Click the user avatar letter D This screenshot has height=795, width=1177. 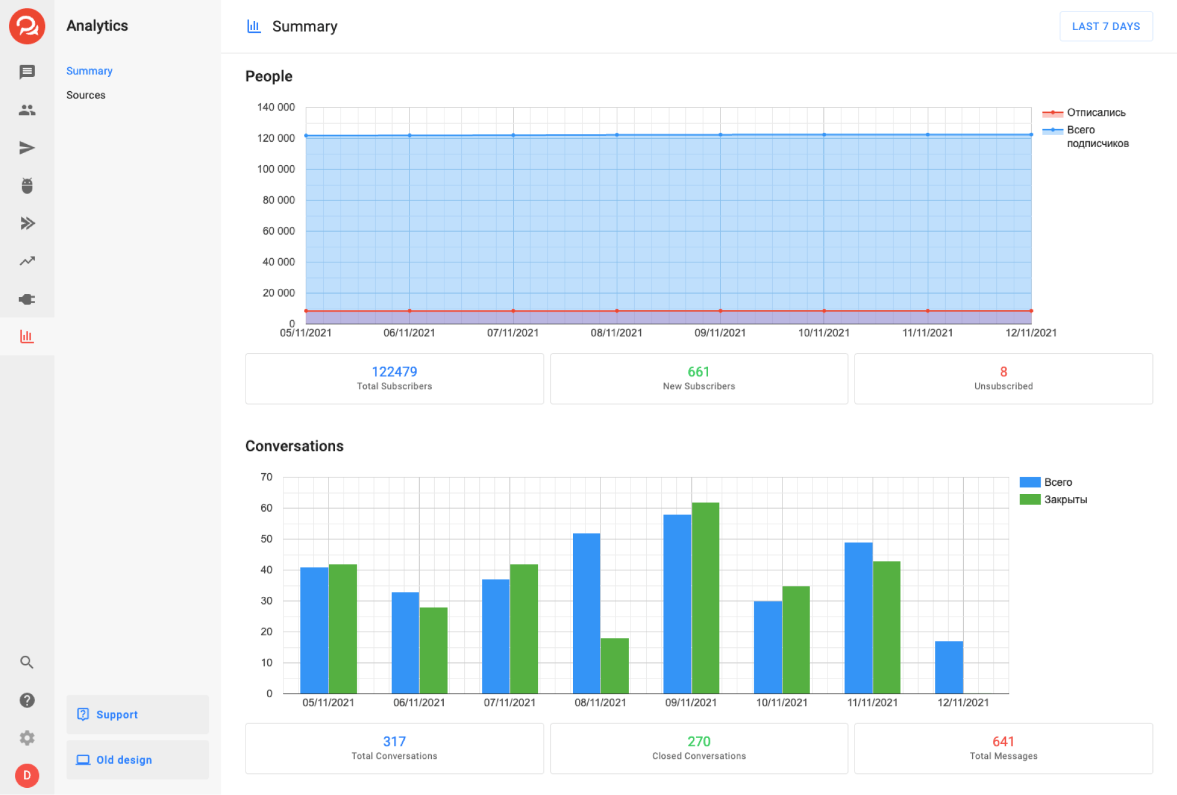27,775
